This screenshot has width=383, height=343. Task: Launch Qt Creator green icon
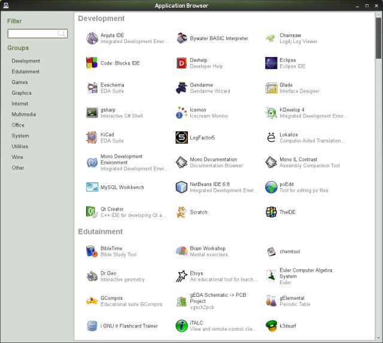(x=92, y=212)
